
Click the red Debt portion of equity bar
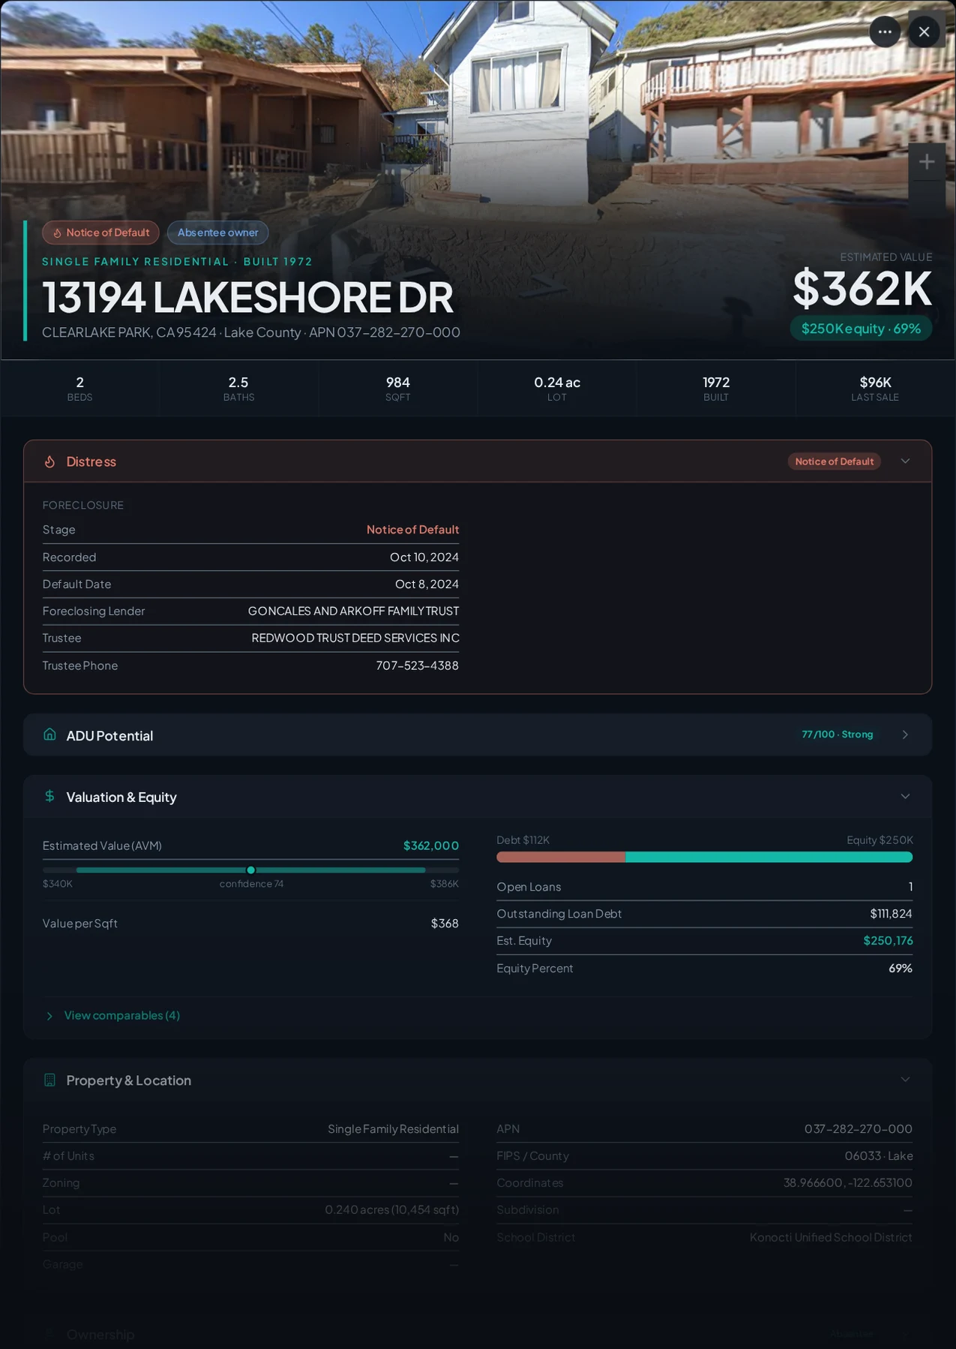[x=561, y=857]
